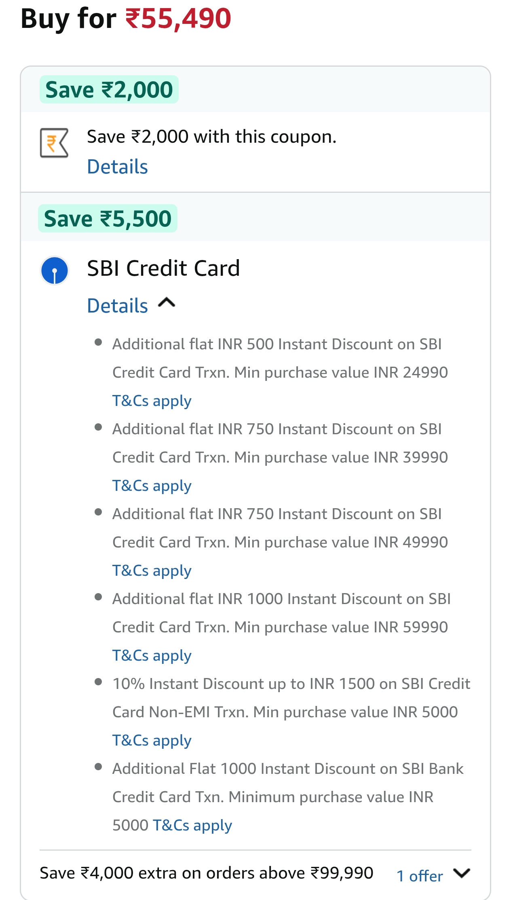This screenshot has height=900, width=511.
Task: Select the SBI Credit Card heading
Action: [163, 268]
